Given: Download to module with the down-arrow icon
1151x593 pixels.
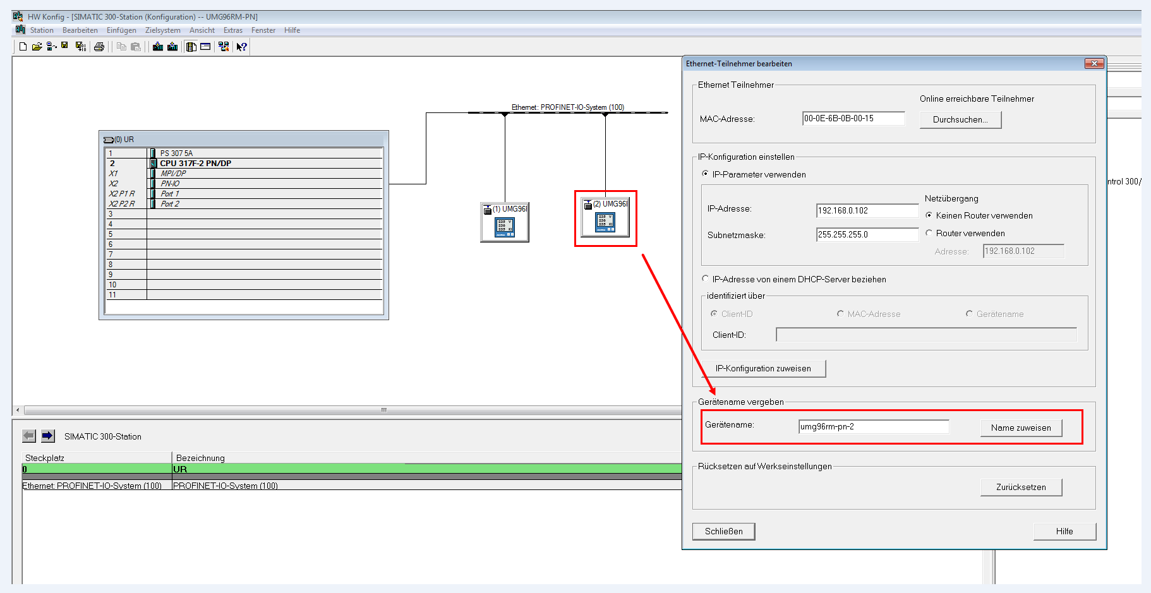Looking at the screenshot, I should pos(158,47).
